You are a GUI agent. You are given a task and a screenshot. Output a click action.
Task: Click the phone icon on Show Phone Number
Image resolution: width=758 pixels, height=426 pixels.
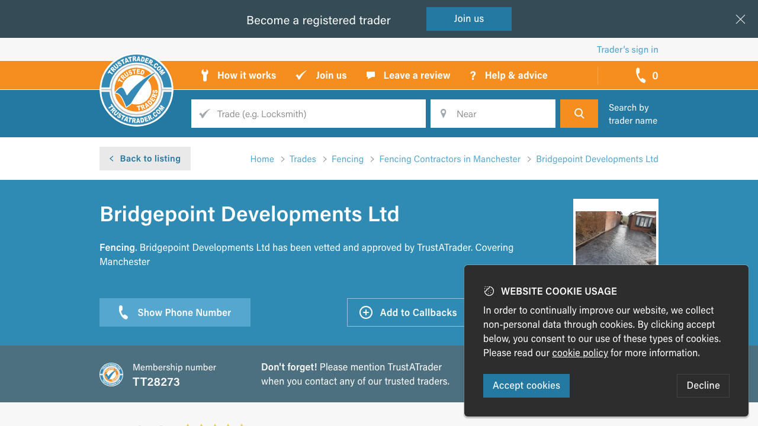click(x=123, y=312)
